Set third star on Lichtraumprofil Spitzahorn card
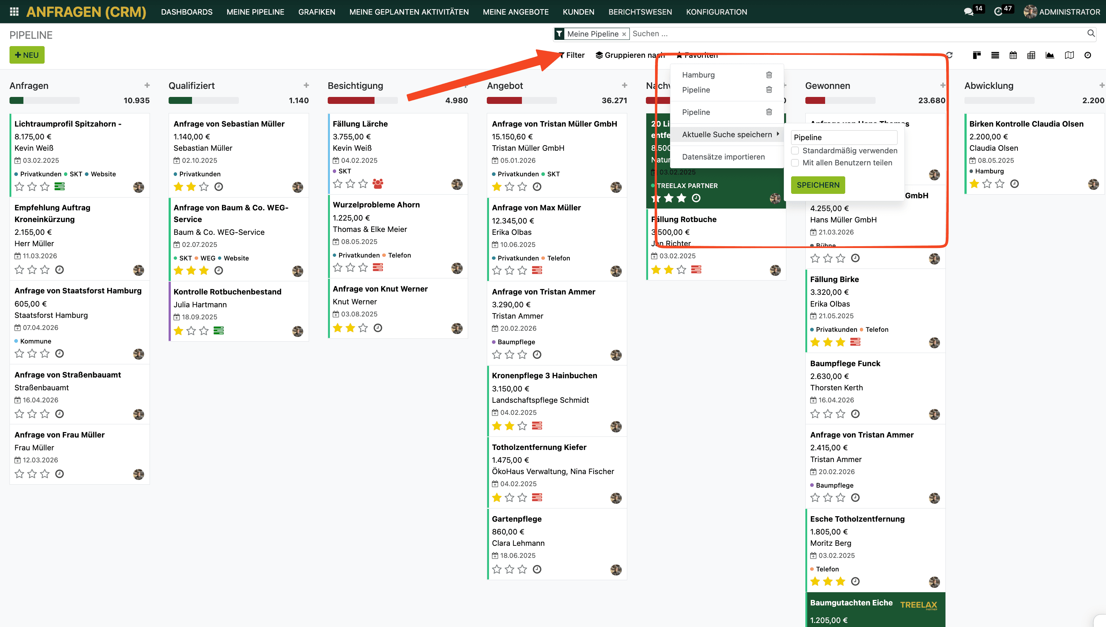1106x627 pixels. click(x=45, y=187)
